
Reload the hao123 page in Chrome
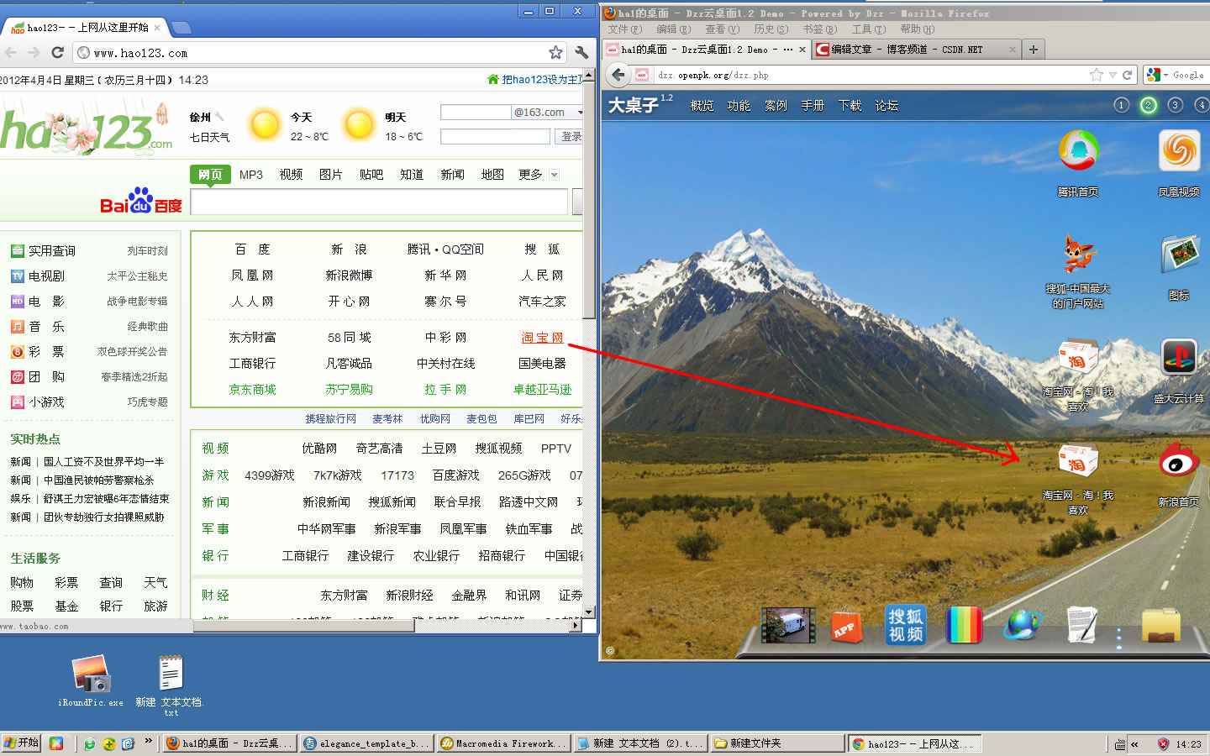(x=58, y=53)
